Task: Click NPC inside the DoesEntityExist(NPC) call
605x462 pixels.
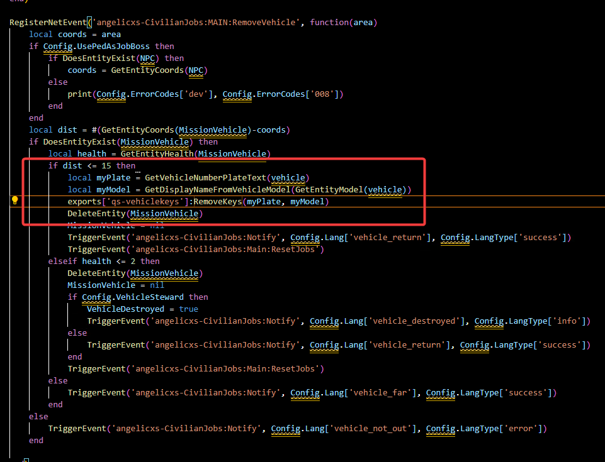Action: pos(147,58)
